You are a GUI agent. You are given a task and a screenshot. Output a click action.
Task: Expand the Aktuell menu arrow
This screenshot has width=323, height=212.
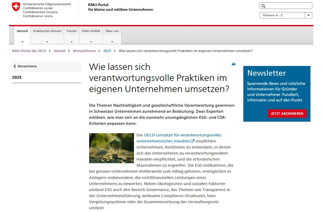point(22,42)
